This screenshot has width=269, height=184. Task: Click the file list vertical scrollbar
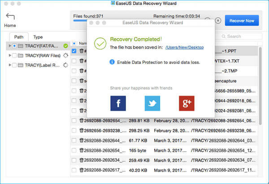[x=260, y=86]
